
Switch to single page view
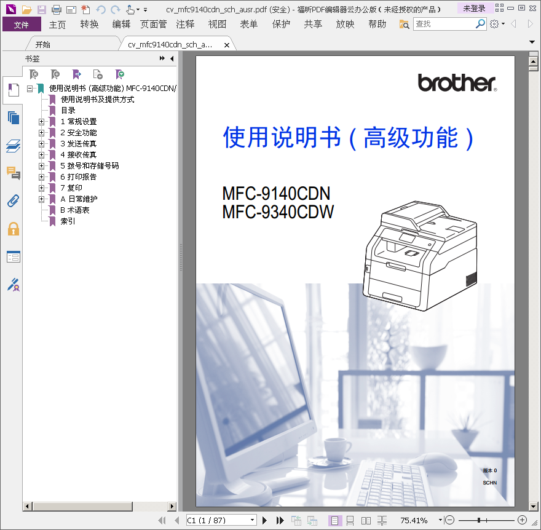coord(334,520)
